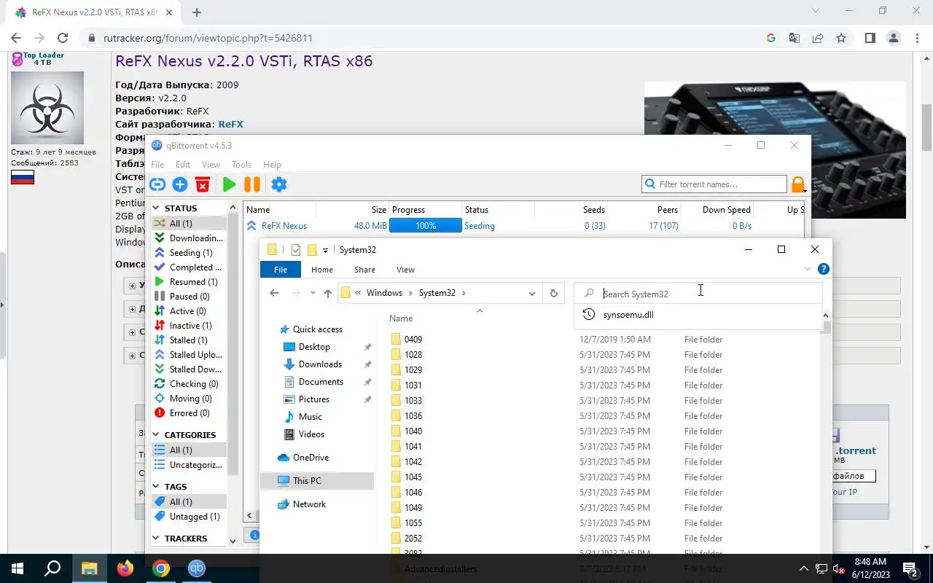Viewport: 933px width, 583px height.
Task: Click the green resume torrent icon
Action: pyautogui.click(x=229, y=184)
